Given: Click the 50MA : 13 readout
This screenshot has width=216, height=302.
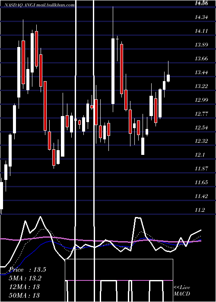Looking at the screenshot, I should 24,295.
